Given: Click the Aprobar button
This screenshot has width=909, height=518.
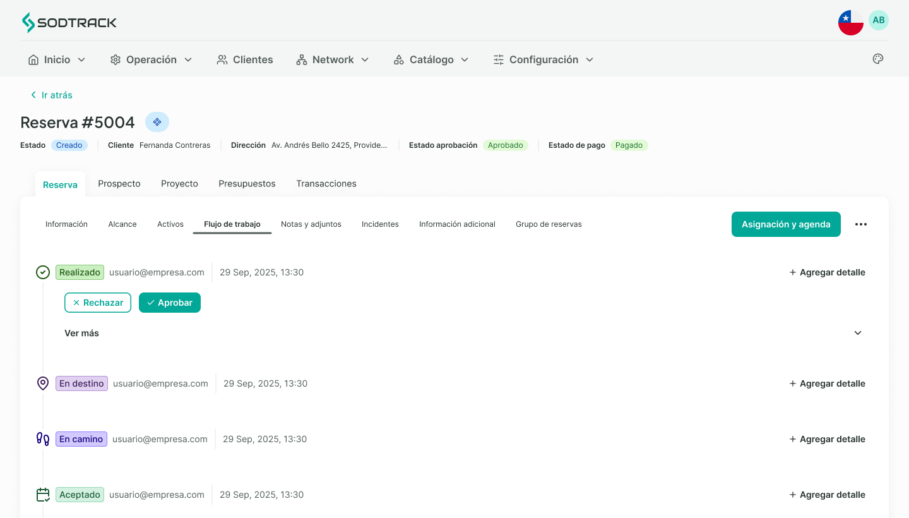Looking at the screenshot, I should tap(169, 303).
